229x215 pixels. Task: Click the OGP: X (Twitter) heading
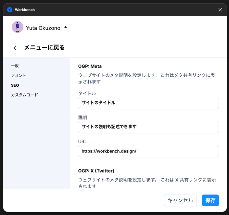click(x=96, y=171)
